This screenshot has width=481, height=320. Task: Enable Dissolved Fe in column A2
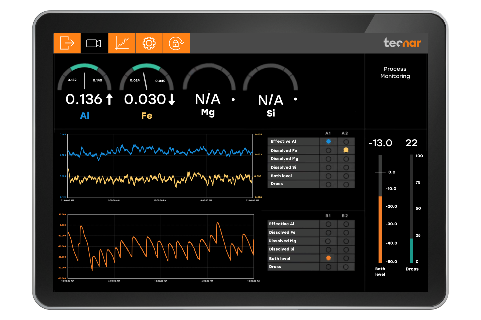click(346, 150)
